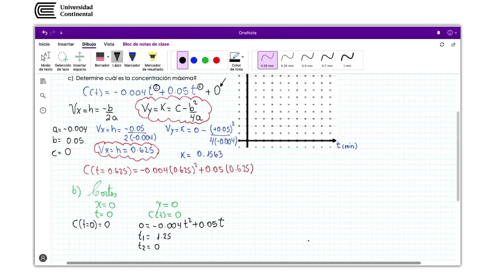
Task: Click the redo arrow
Action: coord(53,33)
